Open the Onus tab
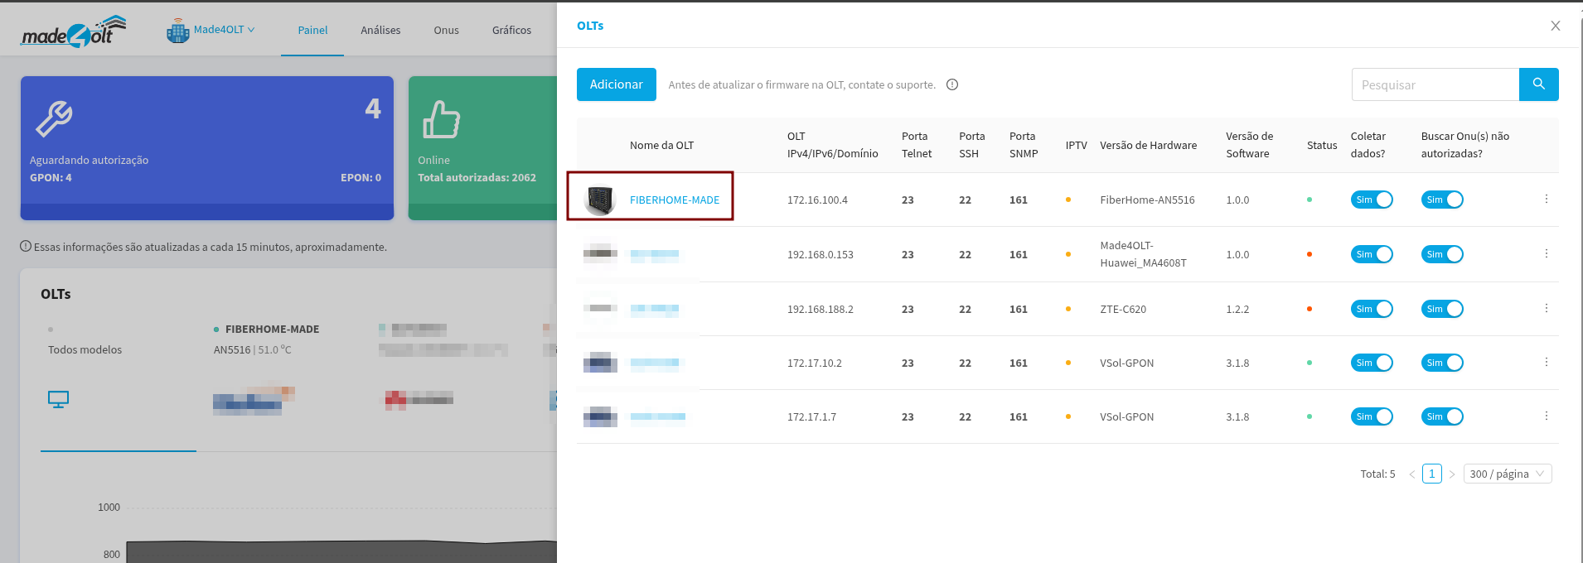This screenshot has width=1583, height=563. coord(446,30)
